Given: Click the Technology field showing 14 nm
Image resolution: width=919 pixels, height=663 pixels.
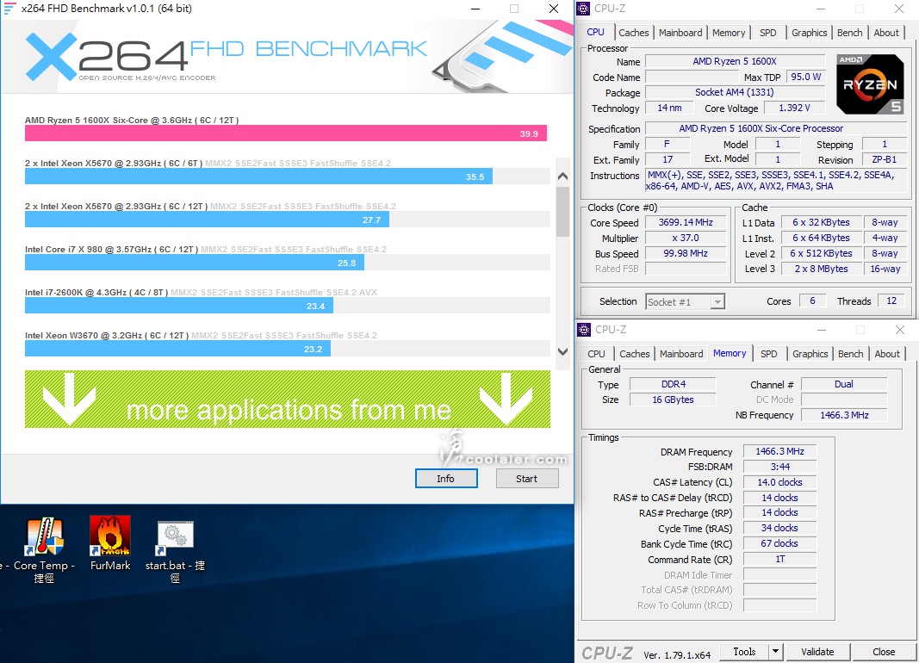Looking at the screenshot, I should 669,108.
